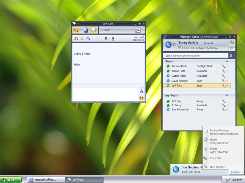Mute the microphone in call toolbar
This screenshot has height=183, width=245.
click(113, 39)
